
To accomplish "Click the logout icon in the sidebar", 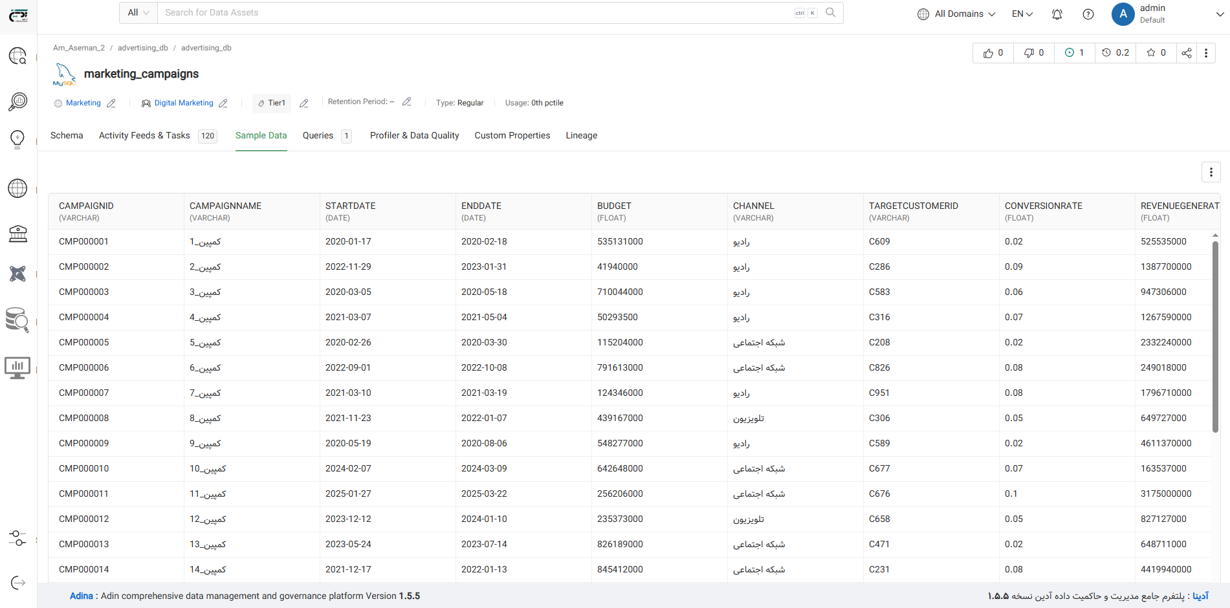I will [x=18, y=583].
